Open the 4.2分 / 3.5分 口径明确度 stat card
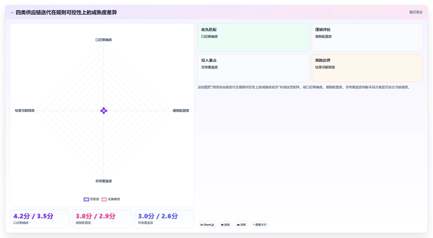Image resolution: width=433 pixels, height=238 pixels. click(40, 219)
